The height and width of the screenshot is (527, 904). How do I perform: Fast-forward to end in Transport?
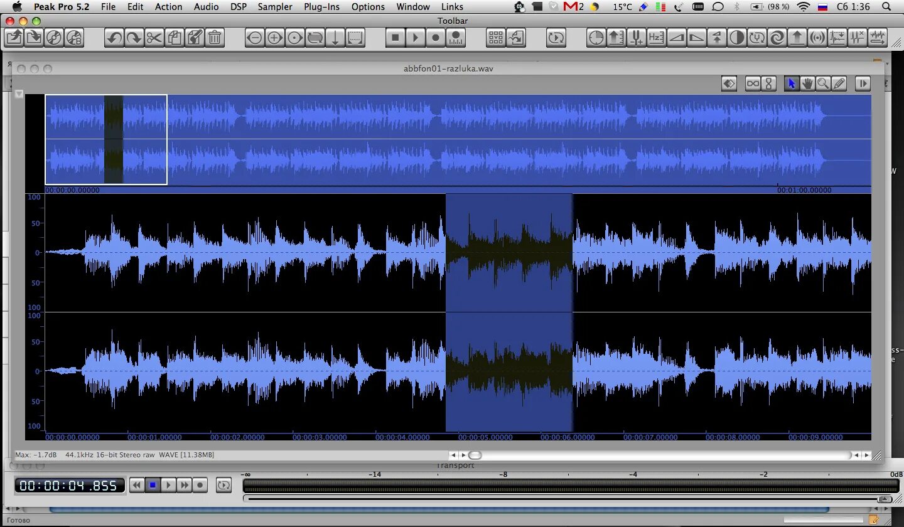point(184,485)
